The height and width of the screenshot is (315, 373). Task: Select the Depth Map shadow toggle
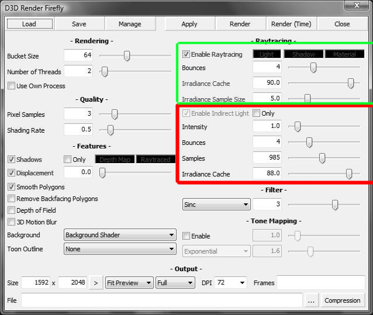(x=115, y=160)
